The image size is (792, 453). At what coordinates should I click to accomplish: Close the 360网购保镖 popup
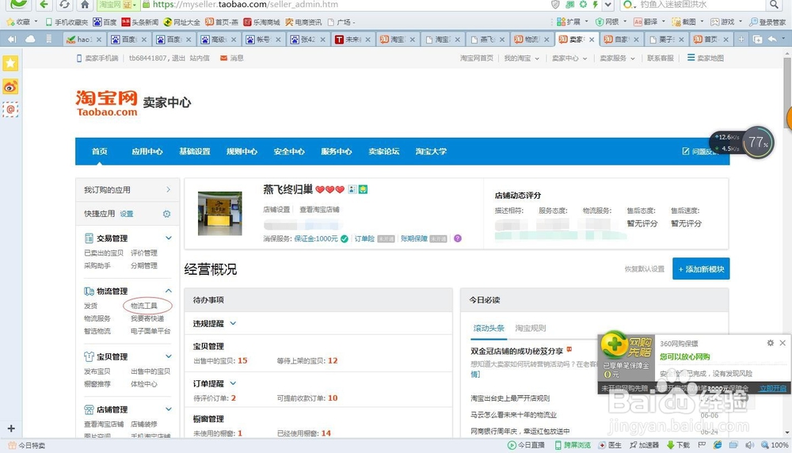point(782,343)
